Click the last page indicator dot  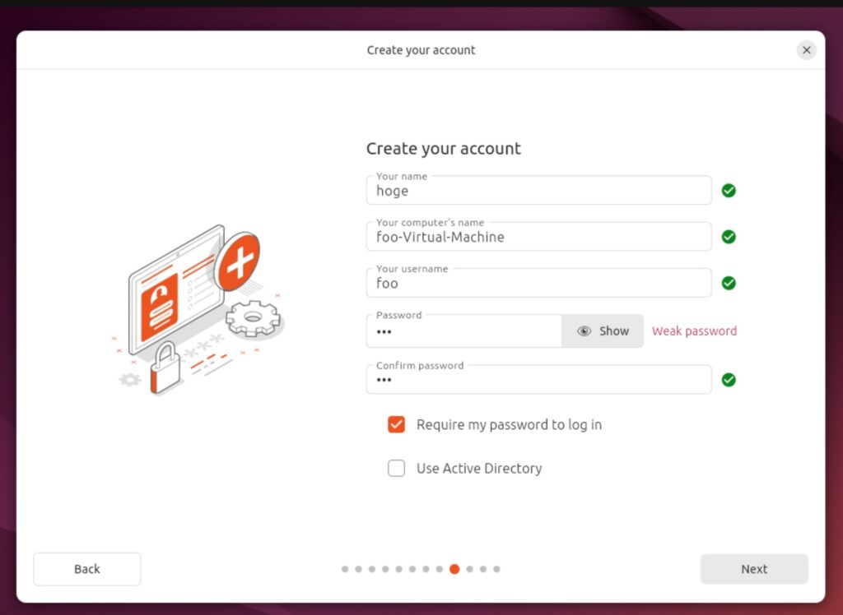click(x=496, y=569)
